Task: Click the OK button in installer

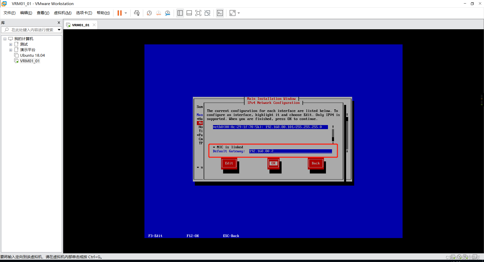Action: coord(273,163)
